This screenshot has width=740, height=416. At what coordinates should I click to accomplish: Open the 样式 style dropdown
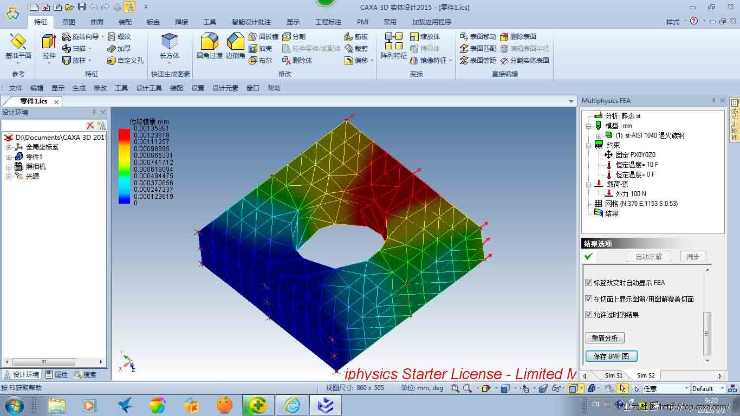tap(675, 22)
